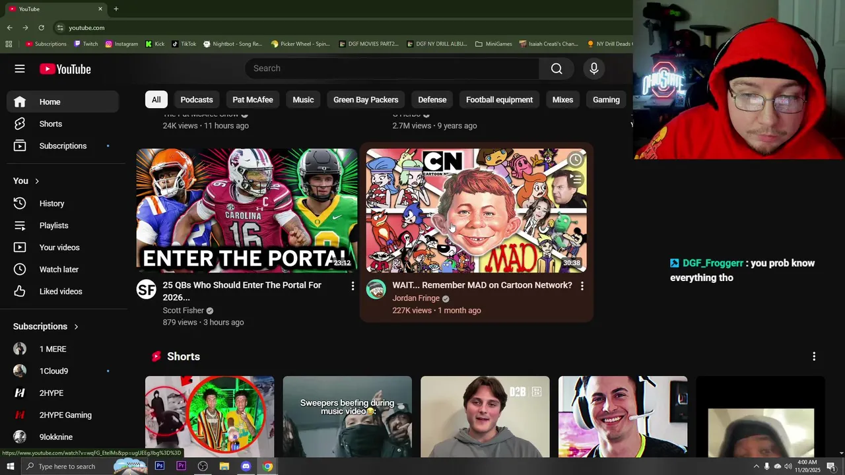Open the Twitch bookmark
Screen dimensions: 845x475
[x=86, y=44]
